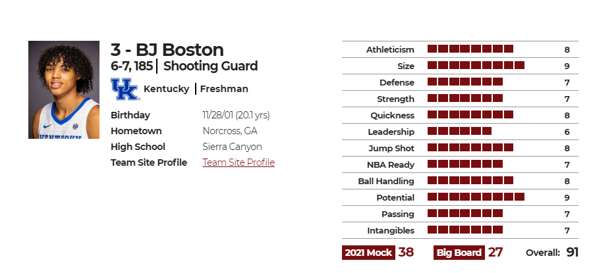Click the 2021 Mock rank number 38

[x=406, y=252]
